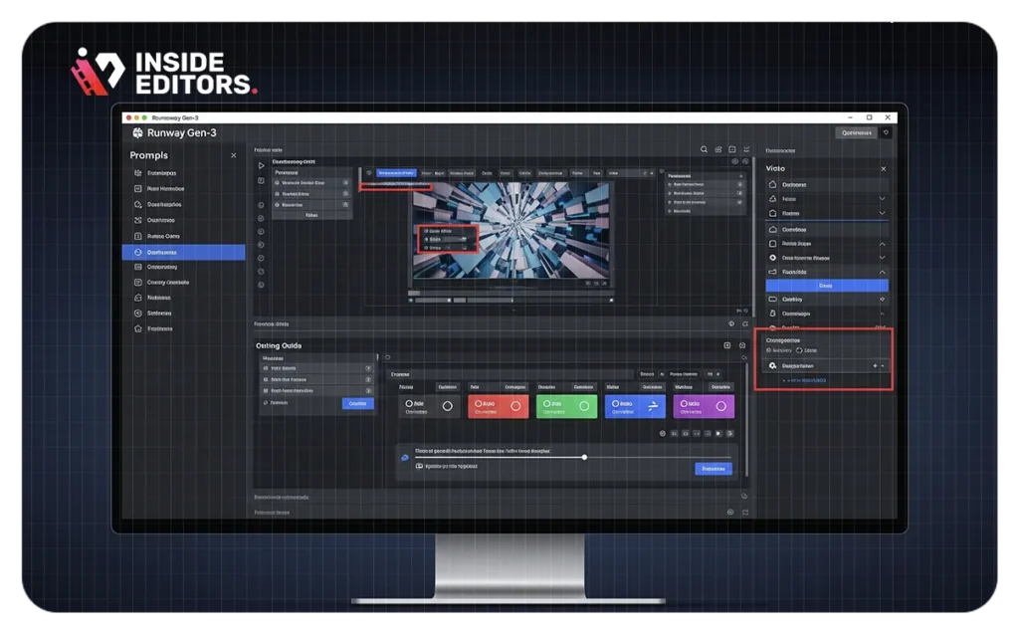Click the arrows icon on the blue card
Screen dimensions: 1019x634
click(x=653, y=406)
